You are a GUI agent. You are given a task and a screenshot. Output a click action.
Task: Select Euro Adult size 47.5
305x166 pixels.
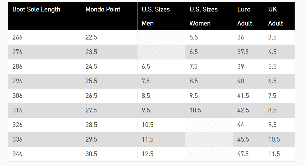point(243,154)
